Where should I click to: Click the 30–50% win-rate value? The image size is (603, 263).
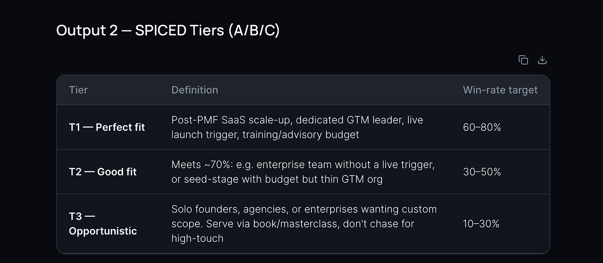(482, 172)
